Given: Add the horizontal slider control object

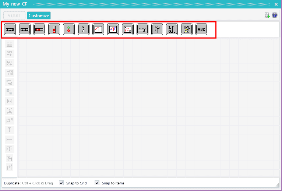Looking at the screenshot, I should point(142,29).
